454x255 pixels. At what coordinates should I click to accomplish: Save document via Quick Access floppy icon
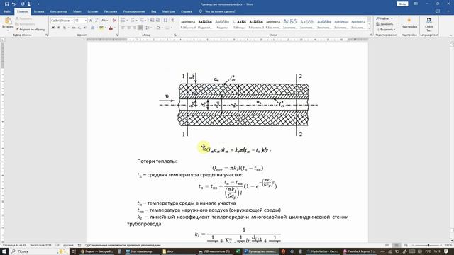[x=6, y=4]
